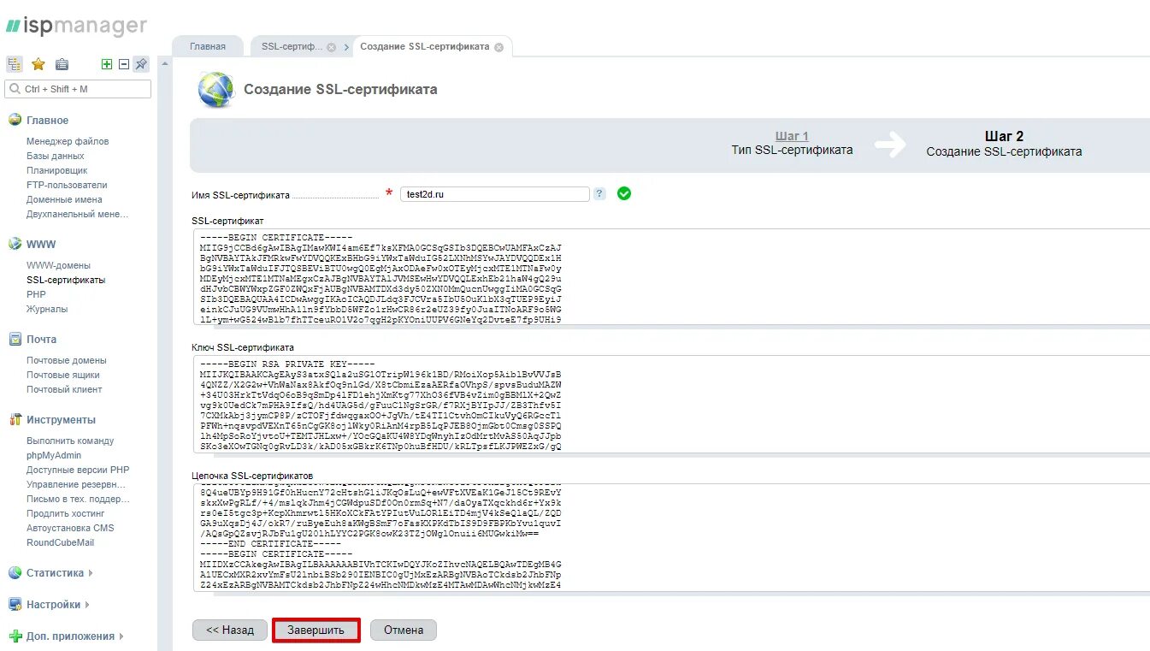Viewport: 1150px width, 651px height.
Task: Open WWW-домены
Action: pos(58,265)
